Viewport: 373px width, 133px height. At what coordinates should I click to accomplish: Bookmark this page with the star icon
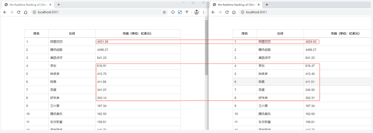coord(164,12)
